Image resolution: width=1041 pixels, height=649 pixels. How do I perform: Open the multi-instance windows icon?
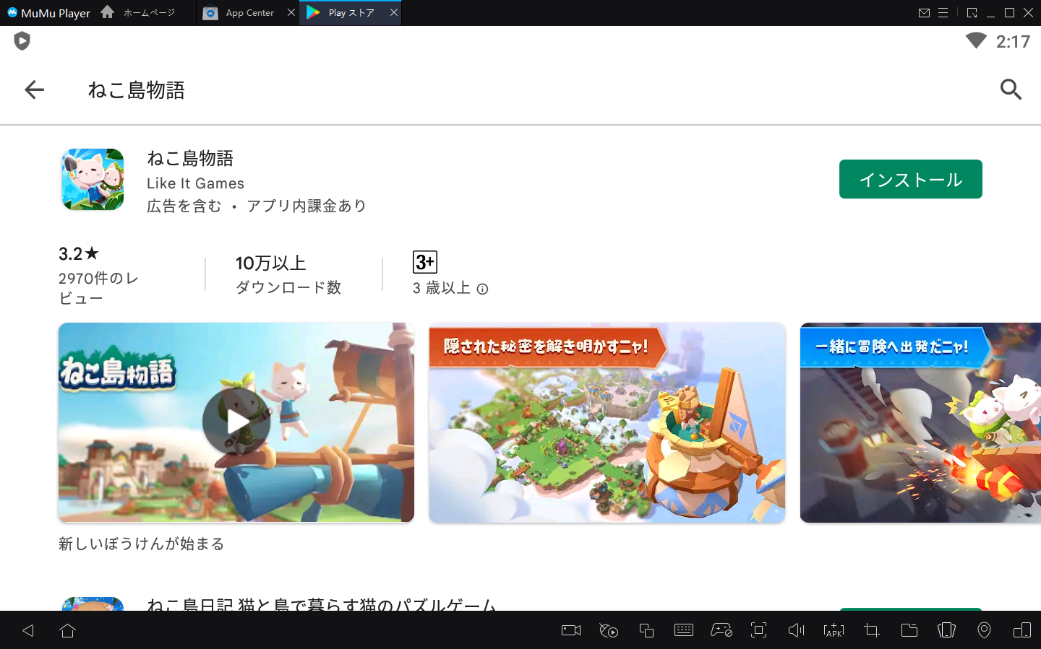(x=646, y=631)
